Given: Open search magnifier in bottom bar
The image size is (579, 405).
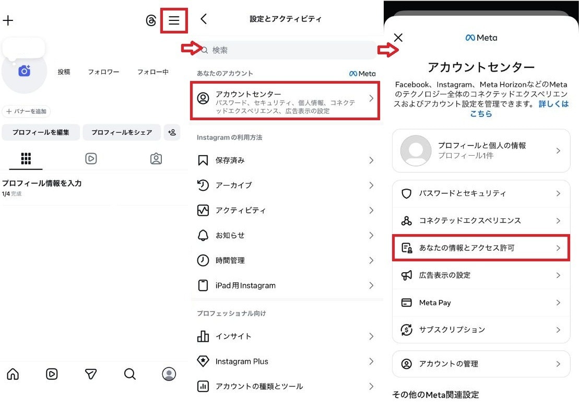Looking at the screenshot, I should coord(129,374).
